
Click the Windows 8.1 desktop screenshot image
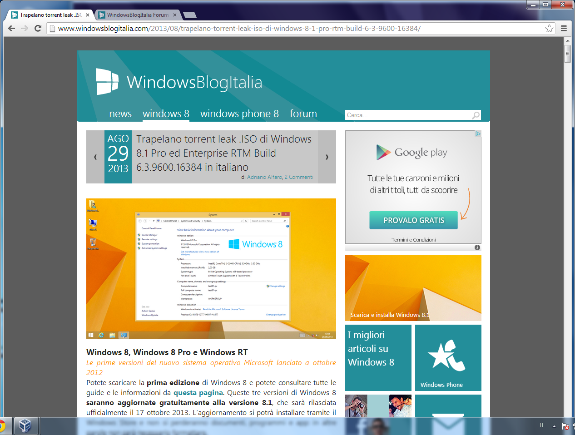click(211, 268)
